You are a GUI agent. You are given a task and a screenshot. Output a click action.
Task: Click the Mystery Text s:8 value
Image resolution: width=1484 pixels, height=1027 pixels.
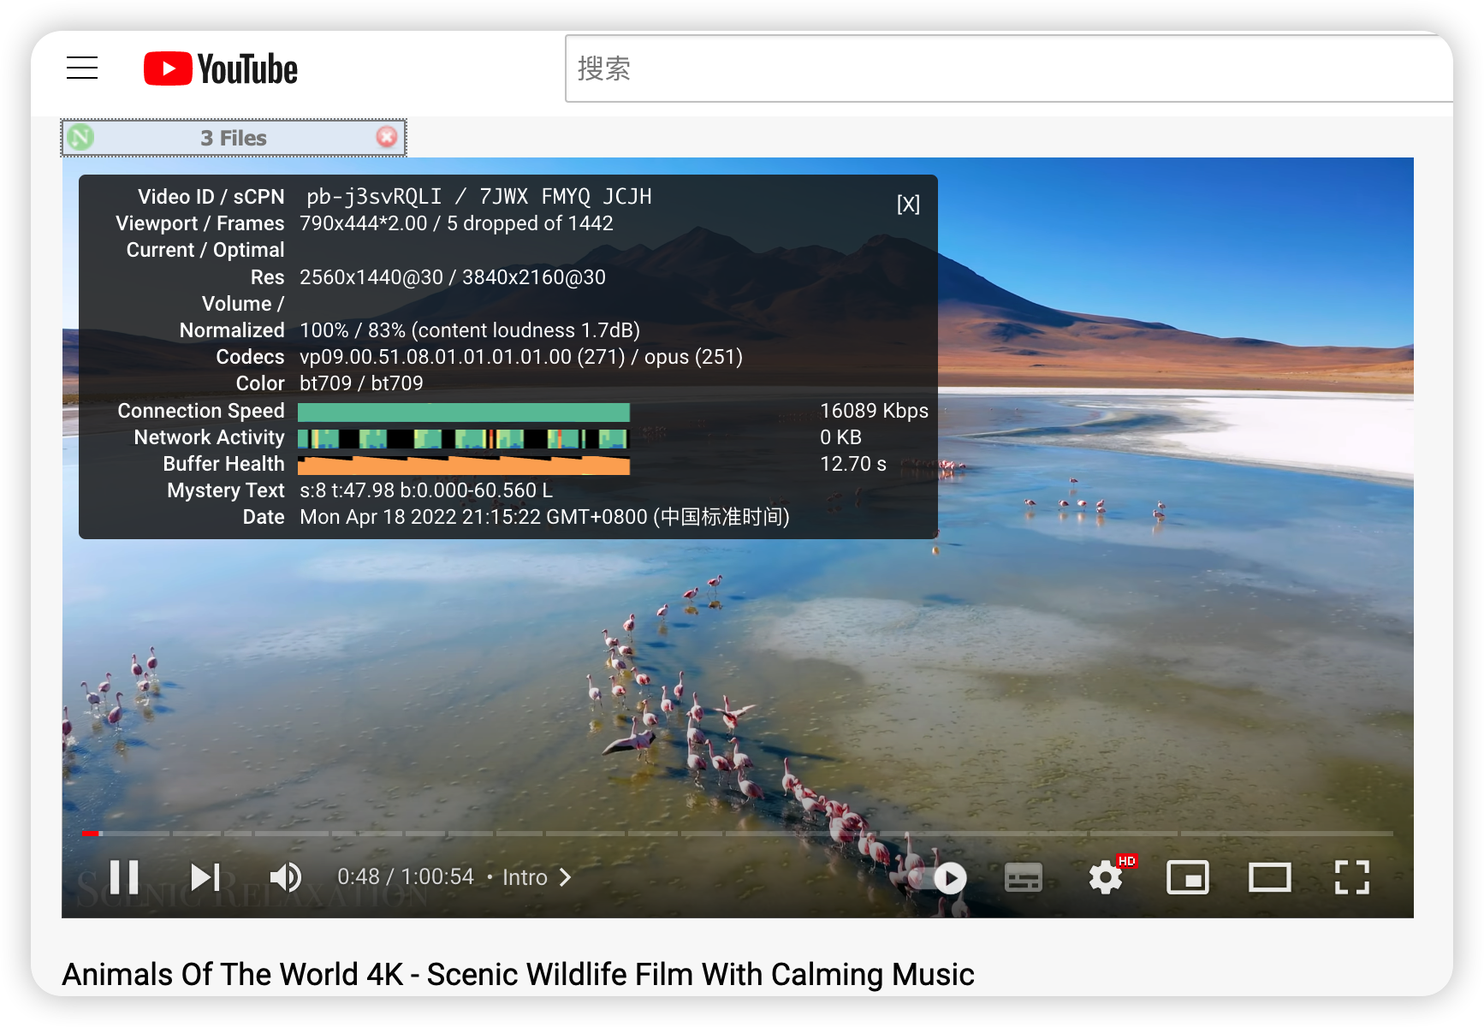(x=426, y=490)
